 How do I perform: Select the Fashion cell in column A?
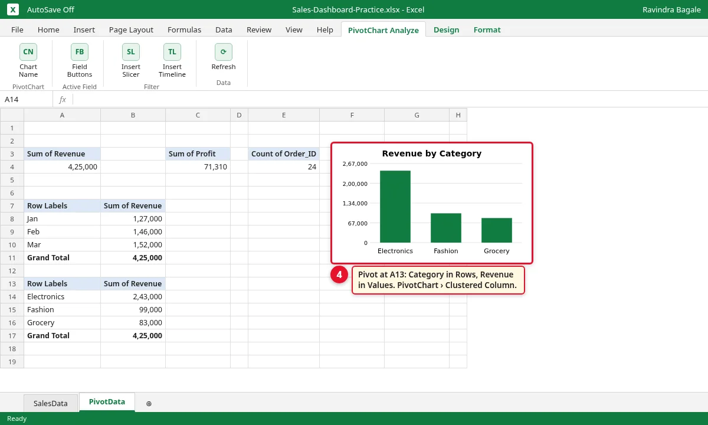click(x=63, y=310)
